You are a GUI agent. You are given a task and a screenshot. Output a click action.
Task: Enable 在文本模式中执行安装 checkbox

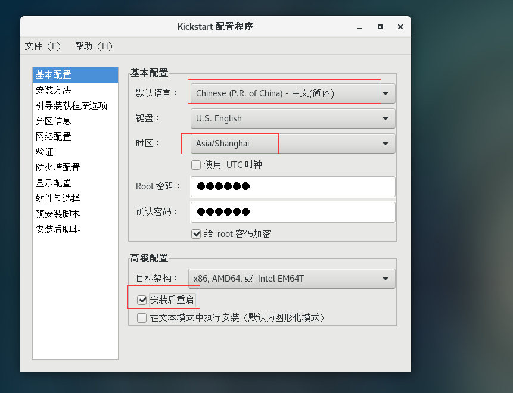142,318
